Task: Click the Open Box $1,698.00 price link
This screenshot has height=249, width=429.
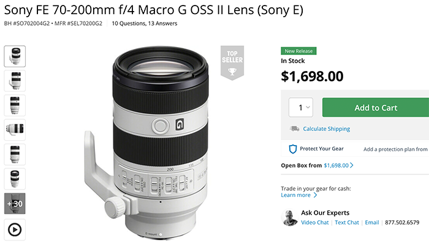Action: pyautogui.click(x=336, y=165)
